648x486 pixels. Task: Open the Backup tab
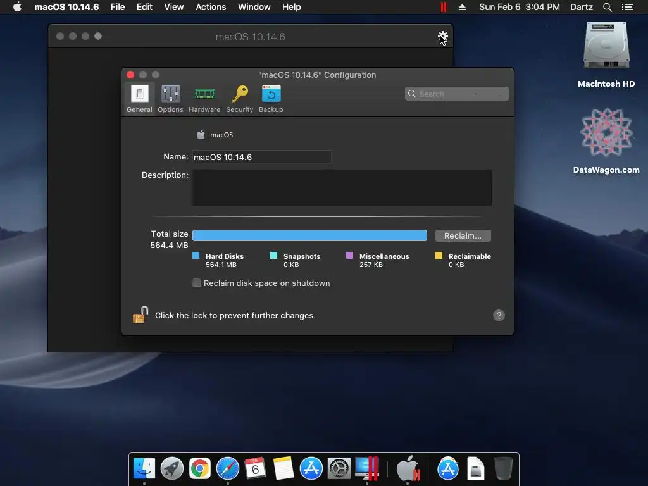[271, 99]
